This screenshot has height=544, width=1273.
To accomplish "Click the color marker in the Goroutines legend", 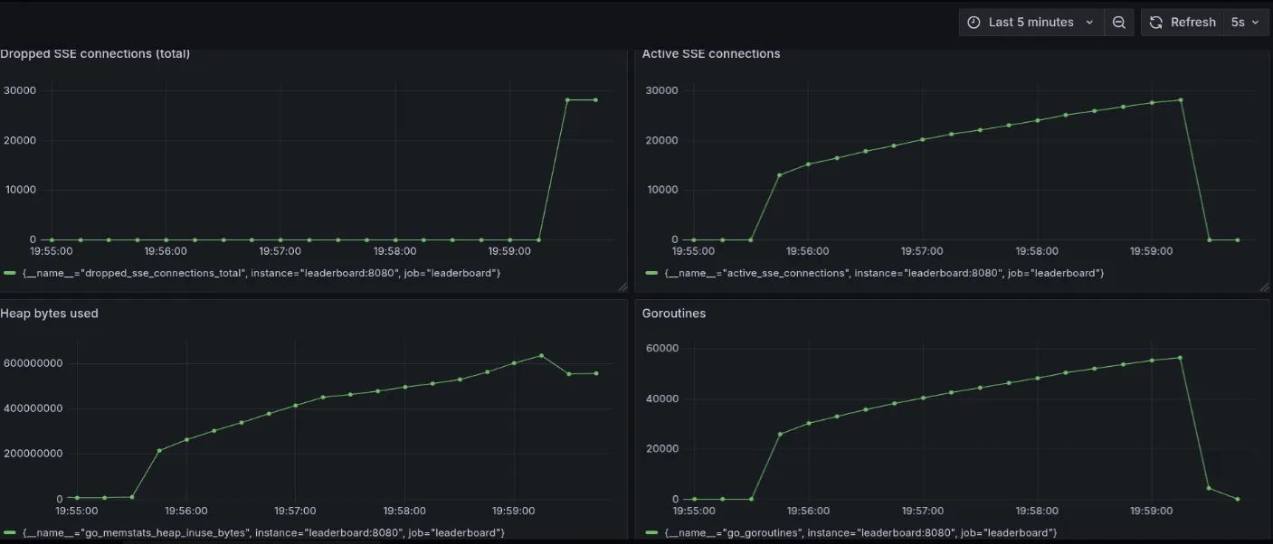I will click(651, 532).
